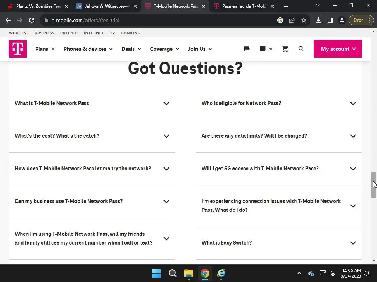Open the shopping cart icon
This screenshot has height=282, width=377.
(285, 49)
